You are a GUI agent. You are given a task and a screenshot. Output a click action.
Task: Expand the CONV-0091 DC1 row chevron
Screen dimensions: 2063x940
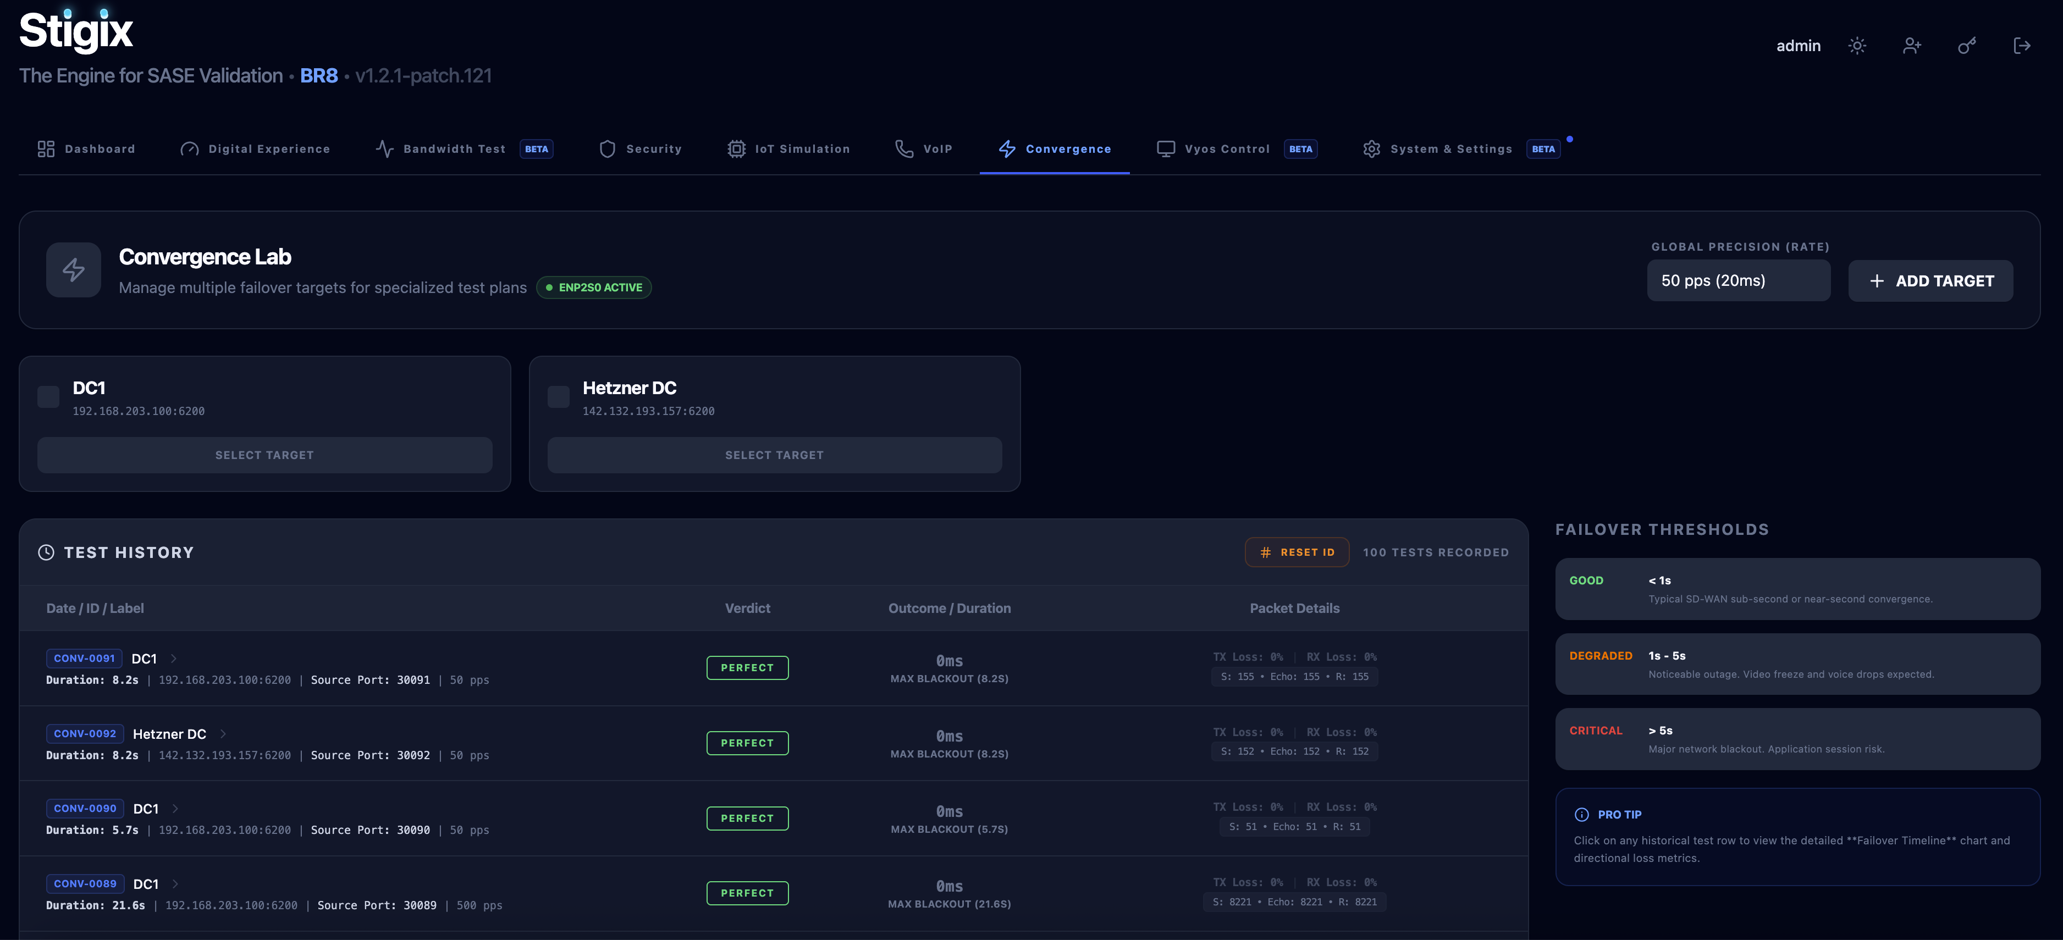click(x=174, y=658)
